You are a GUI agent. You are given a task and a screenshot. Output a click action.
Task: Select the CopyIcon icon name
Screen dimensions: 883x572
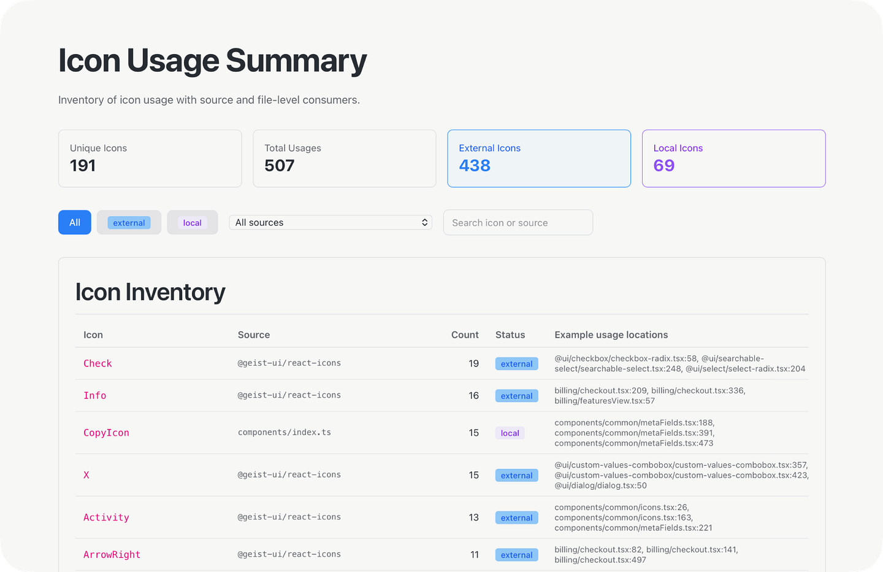coord(106,433)
